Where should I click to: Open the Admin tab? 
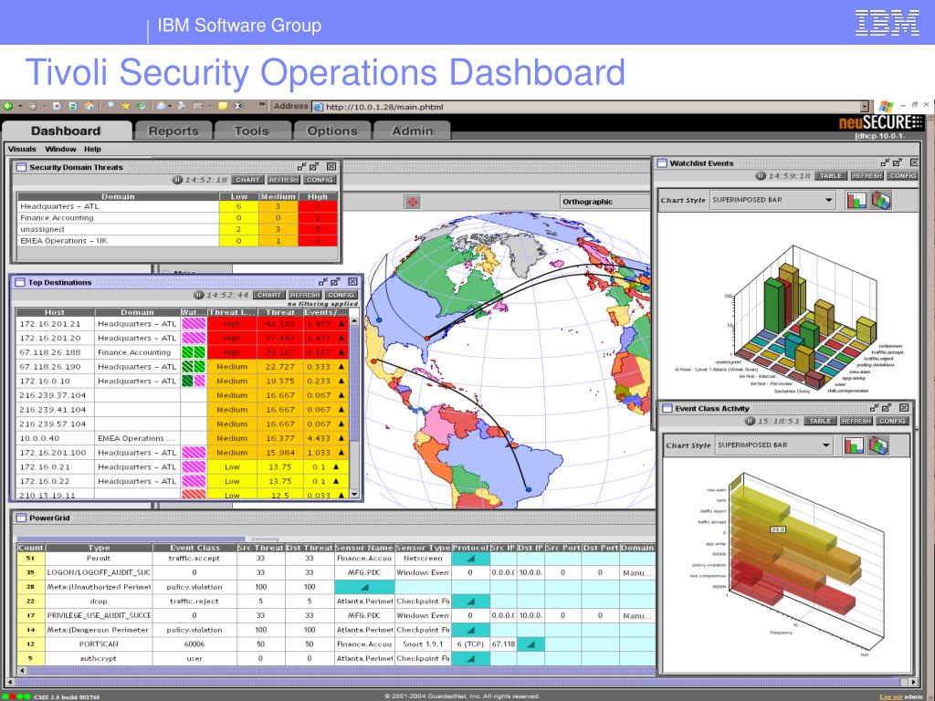pyautogui.click(x=412, y=131)
